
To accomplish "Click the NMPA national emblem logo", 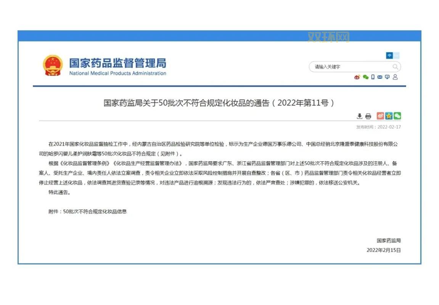I will click(53, 64).
